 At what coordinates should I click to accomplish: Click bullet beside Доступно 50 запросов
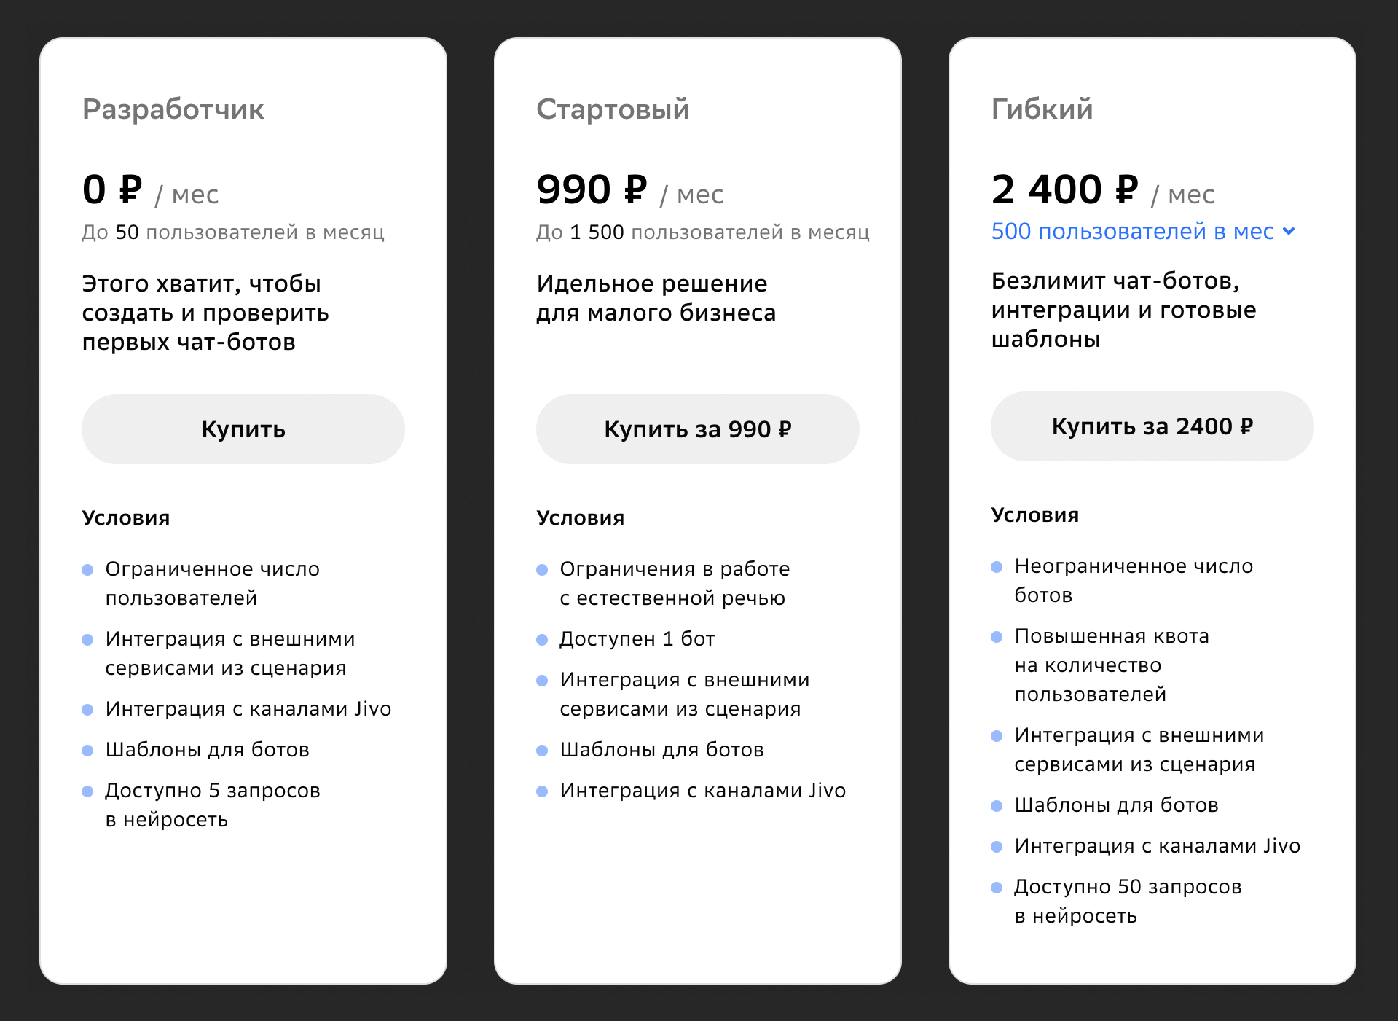point(997,888)
